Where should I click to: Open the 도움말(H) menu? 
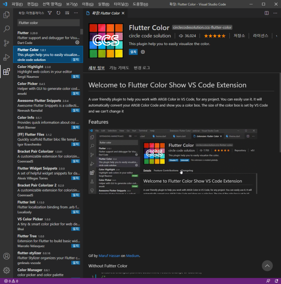point(140,4)
